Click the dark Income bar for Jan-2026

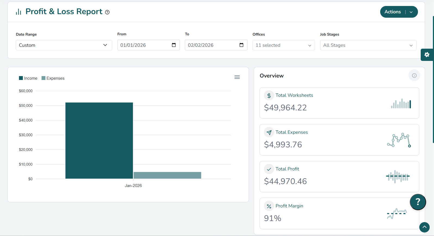[x=99, y=141]
